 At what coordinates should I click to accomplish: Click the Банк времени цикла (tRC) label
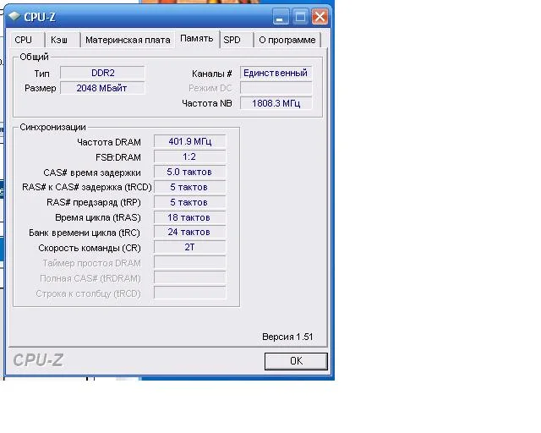coord(85,233)
